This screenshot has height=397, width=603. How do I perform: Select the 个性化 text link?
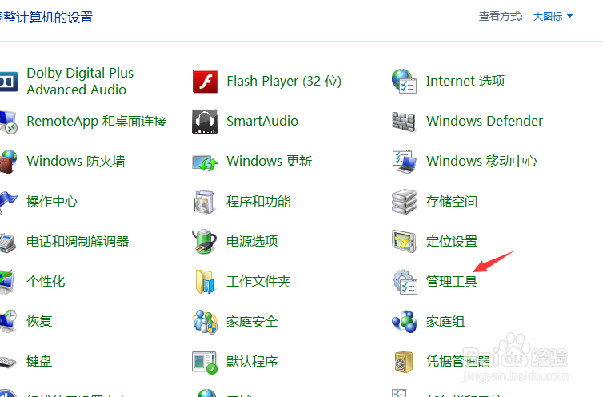[46, 282]
